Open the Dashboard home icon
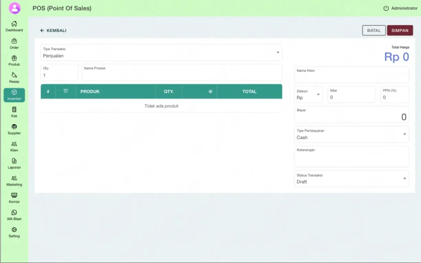Screen dimensions: 421x263 (14, 24)
